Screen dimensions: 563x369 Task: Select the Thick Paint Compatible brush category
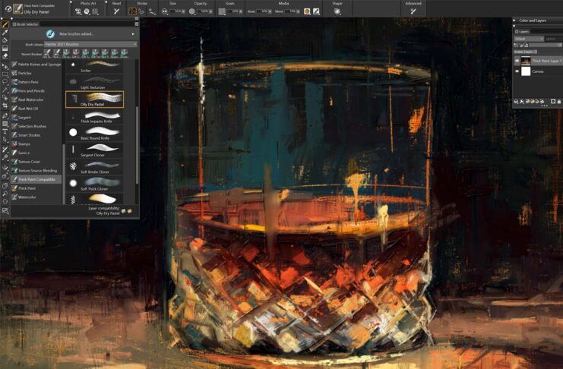36,179
